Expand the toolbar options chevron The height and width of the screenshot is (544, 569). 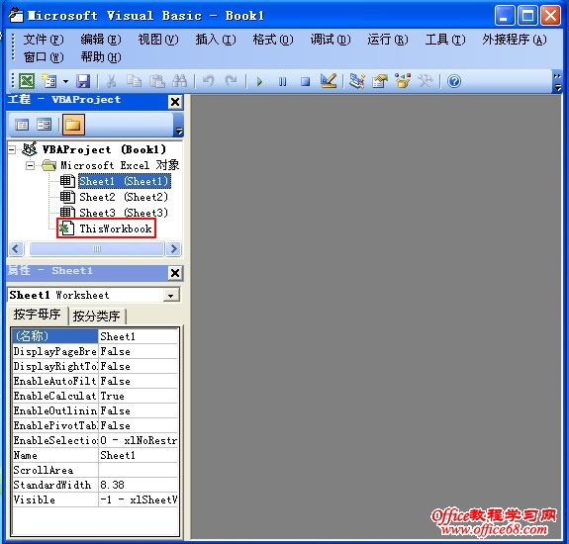pyautogui.click(x=557, y=82)
